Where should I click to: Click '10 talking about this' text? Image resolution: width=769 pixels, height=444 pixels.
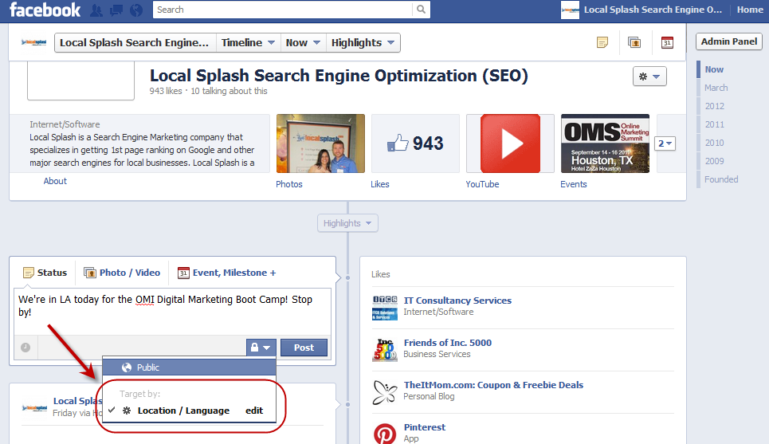pyautogui.click(x=229, y=91)
